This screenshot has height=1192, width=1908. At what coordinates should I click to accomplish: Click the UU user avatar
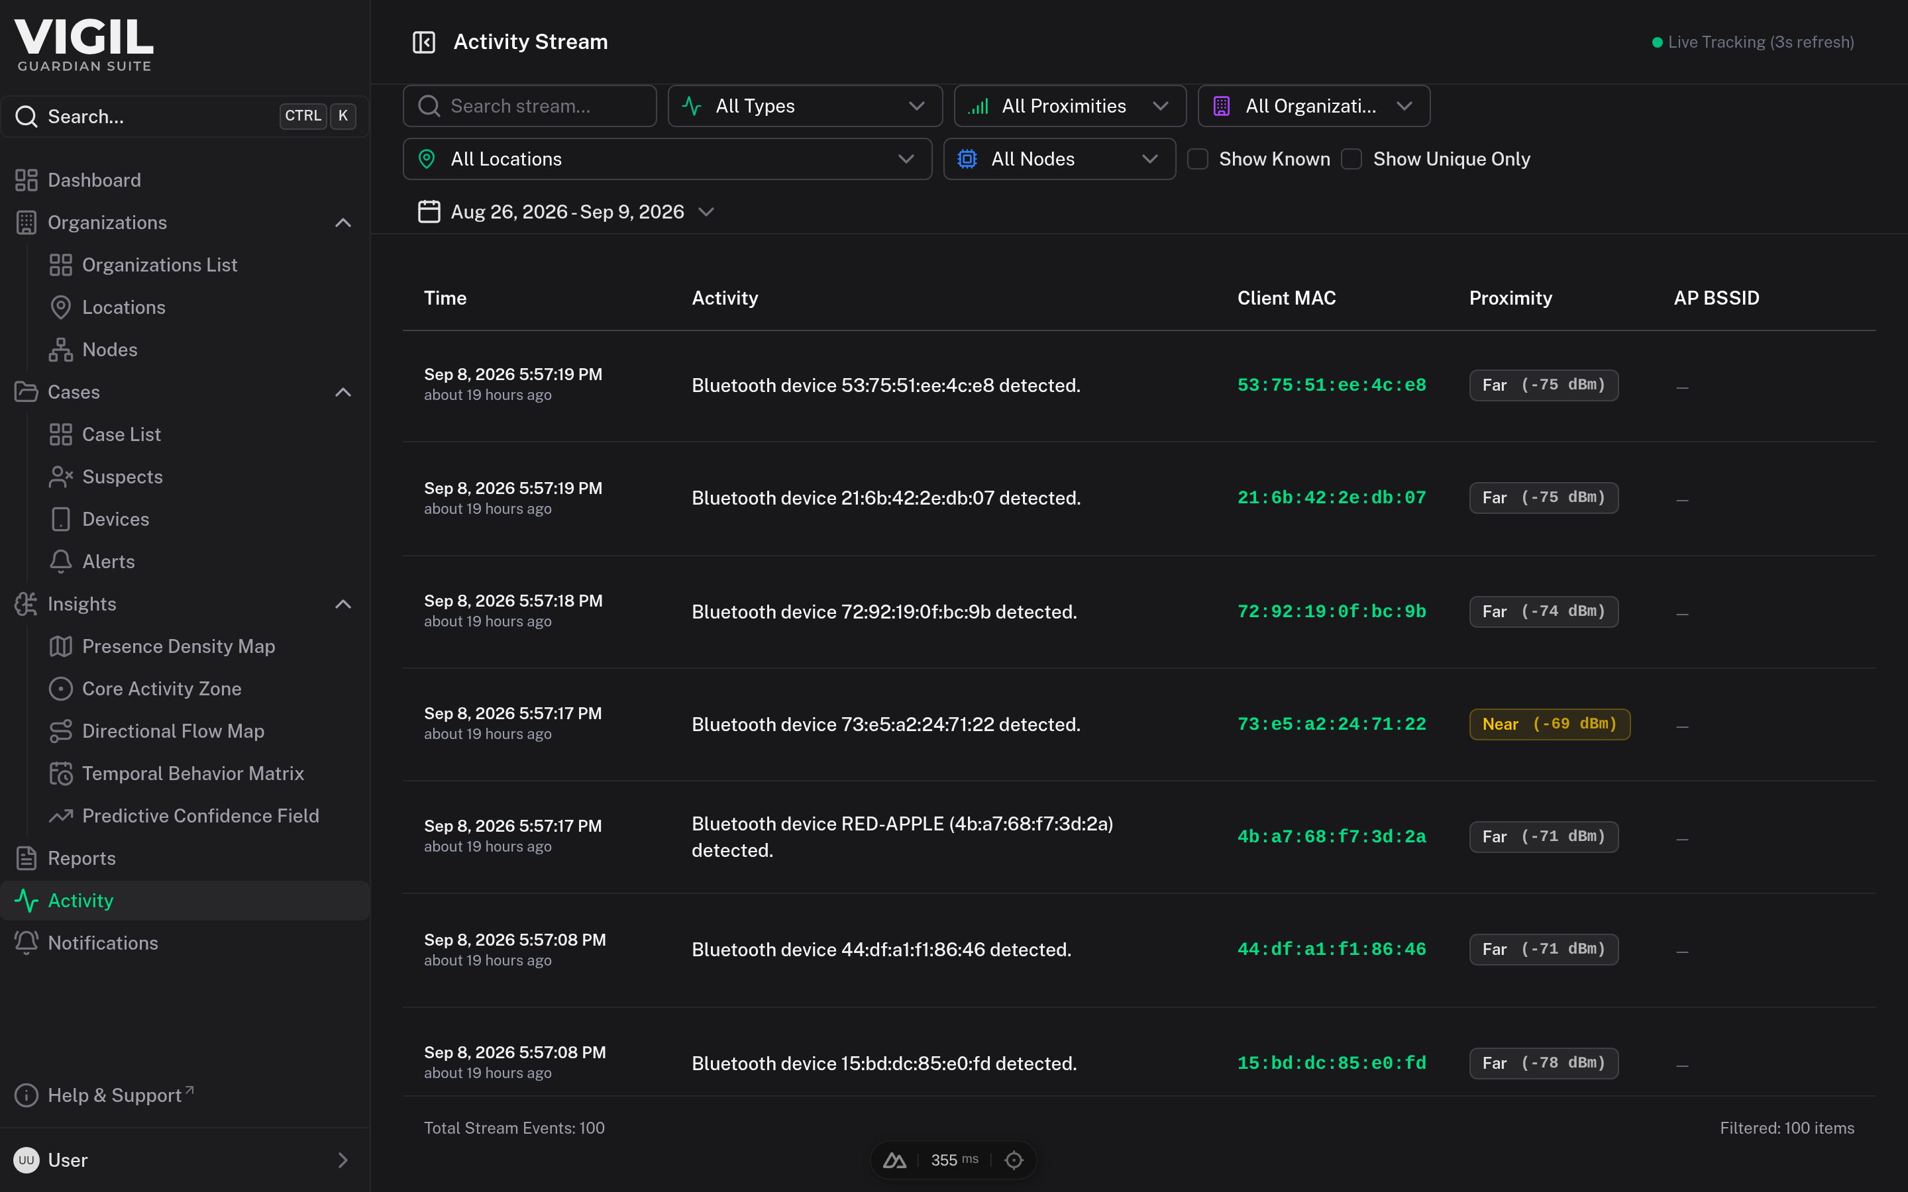[x=26, y=1160]
